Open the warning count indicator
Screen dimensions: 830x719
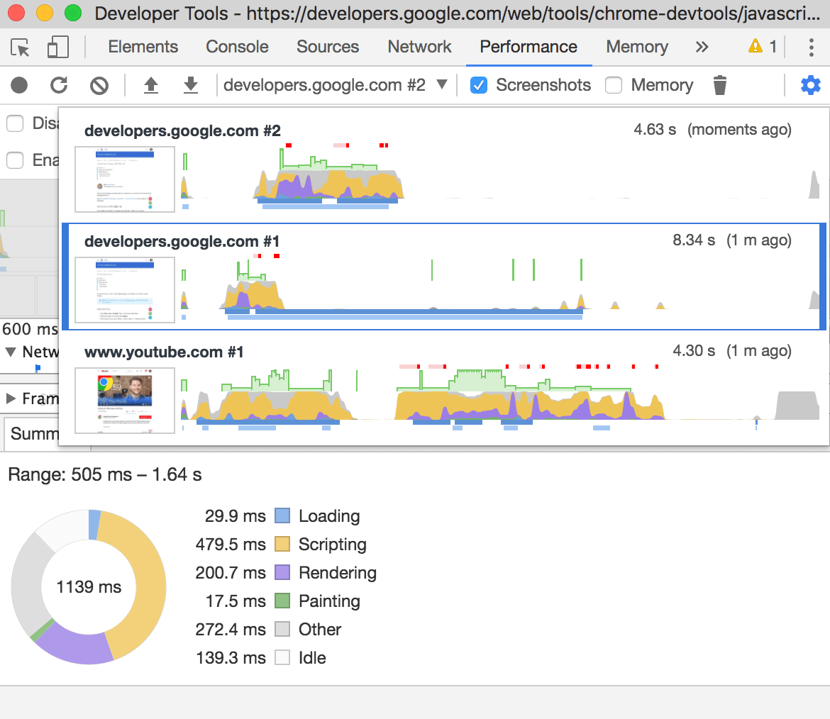(x=762, y=47)
